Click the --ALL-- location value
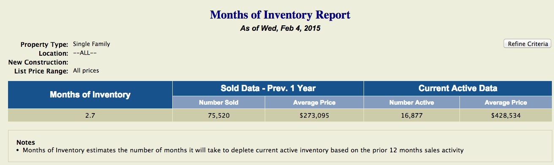The image size is (554, 165). 85,53
